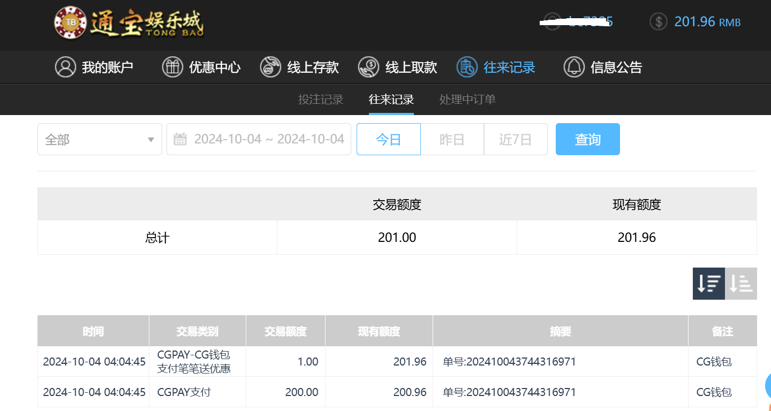Sort records in ascending order
The image size is (771, 411).
pos(741,284)
